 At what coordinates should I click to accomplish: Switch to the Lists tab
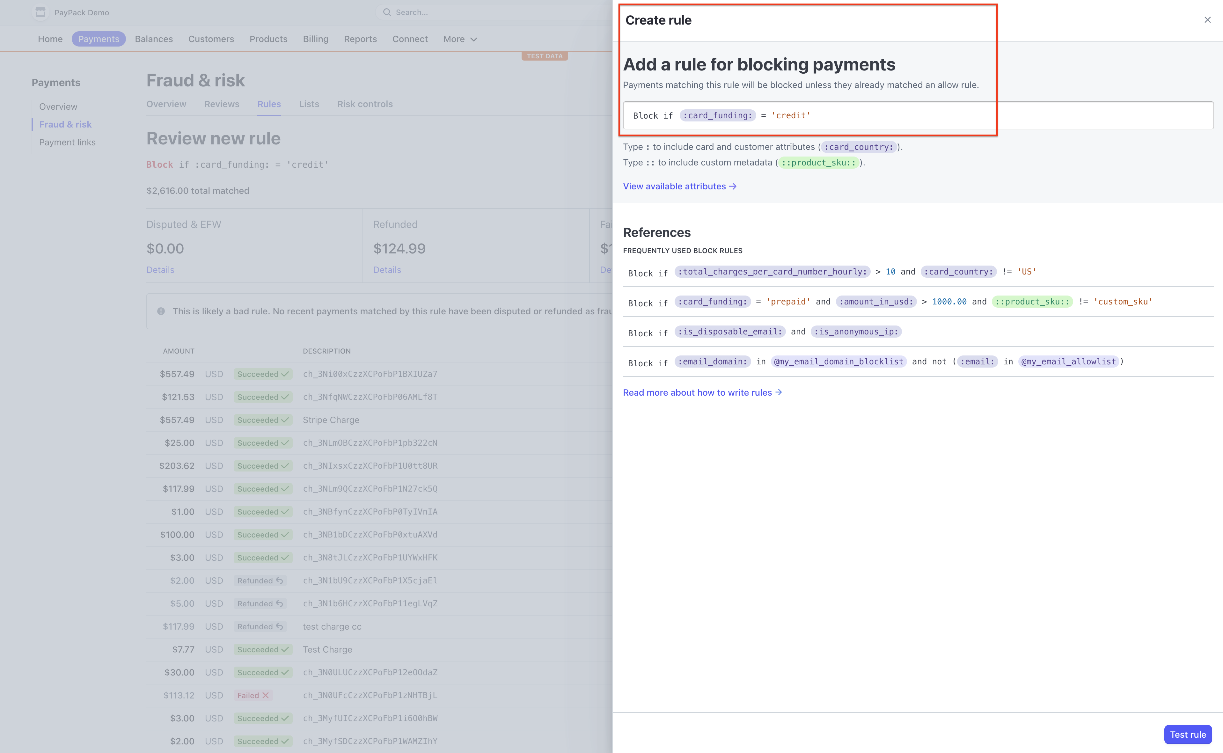[309, 104]
